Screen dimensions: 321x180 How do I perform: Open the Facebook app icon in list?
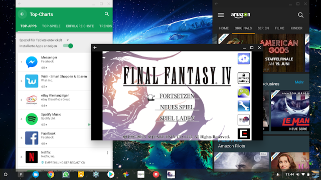32,138
